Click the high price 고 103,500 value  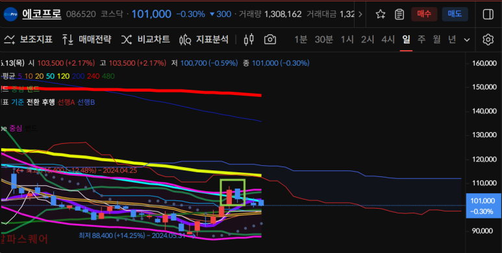[138, 63]
